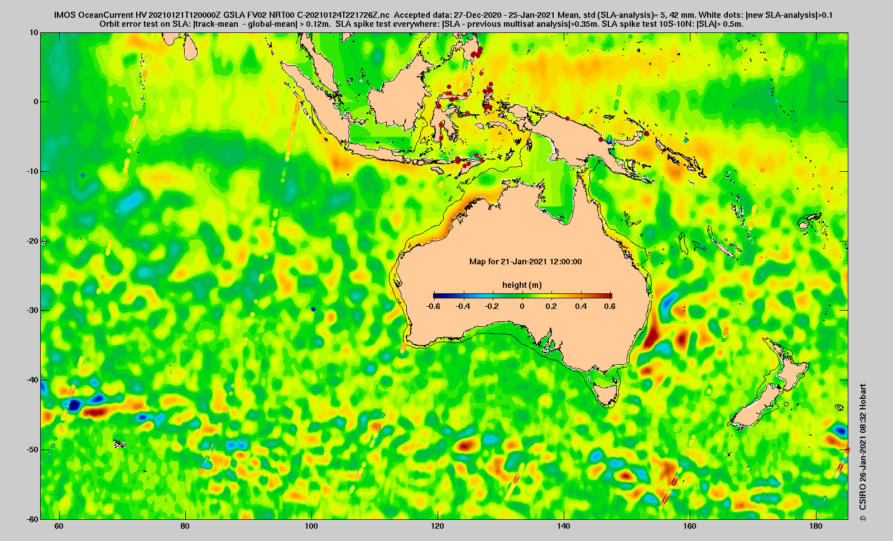The image size is (893, 541).
Task: Click latitude axis label -20
Action: (32, 241)
